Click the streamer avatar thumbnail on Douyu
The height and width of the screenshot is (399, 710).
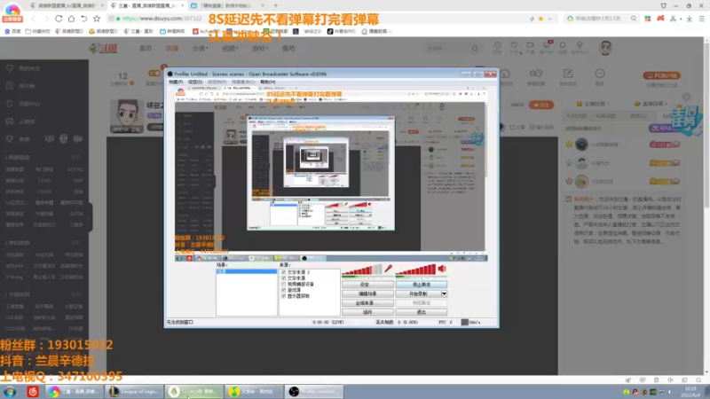point(127,116)
